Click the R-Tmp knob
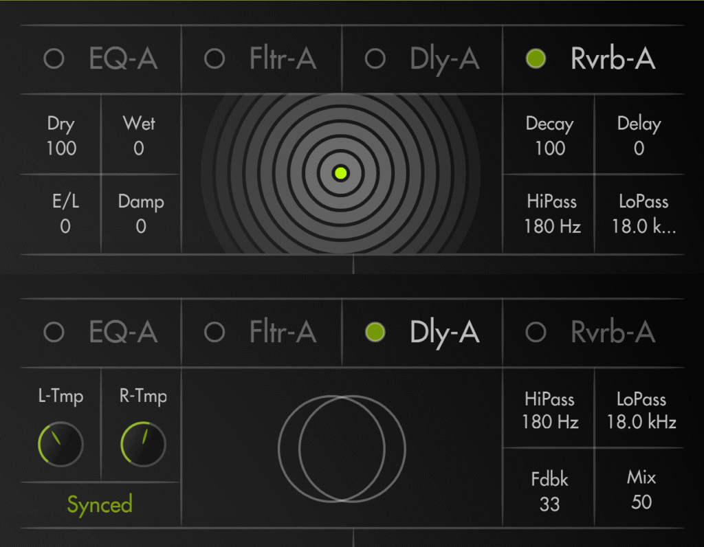 (143, 445)
